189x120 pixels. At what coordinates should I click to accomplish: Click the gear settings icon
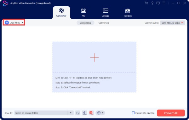point(99,113)
